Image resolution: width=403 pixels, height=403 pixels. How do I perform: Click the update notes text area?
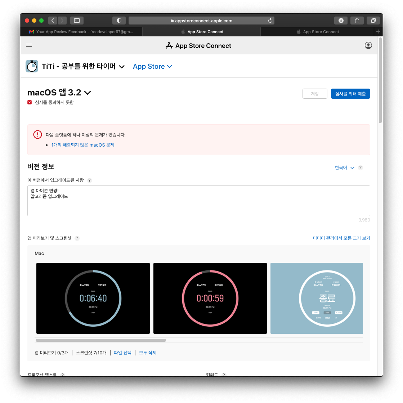click(x=199, y=201)
